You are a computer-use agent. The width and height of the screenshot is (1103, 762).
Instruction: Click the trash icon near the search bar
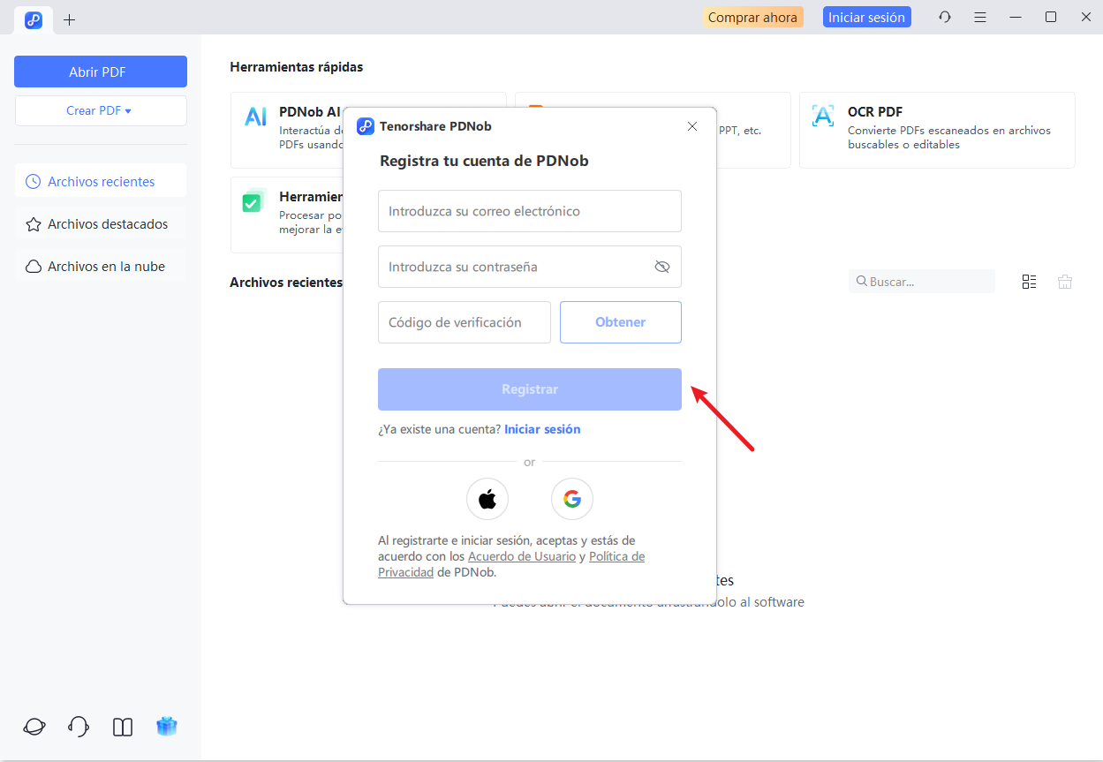coord(1064,281)
